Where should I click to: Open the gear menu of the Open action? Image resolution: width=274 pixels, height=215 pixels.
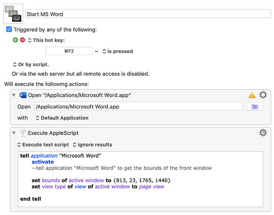coord(263,95)
